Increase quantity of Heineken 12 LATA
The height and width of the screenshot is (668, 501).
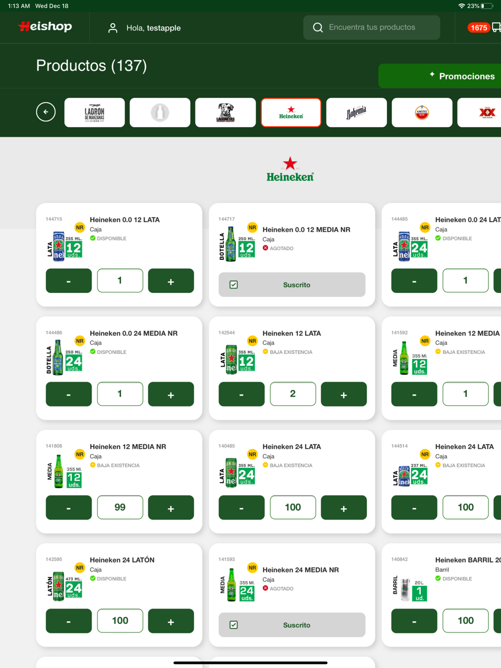[344, 394]
